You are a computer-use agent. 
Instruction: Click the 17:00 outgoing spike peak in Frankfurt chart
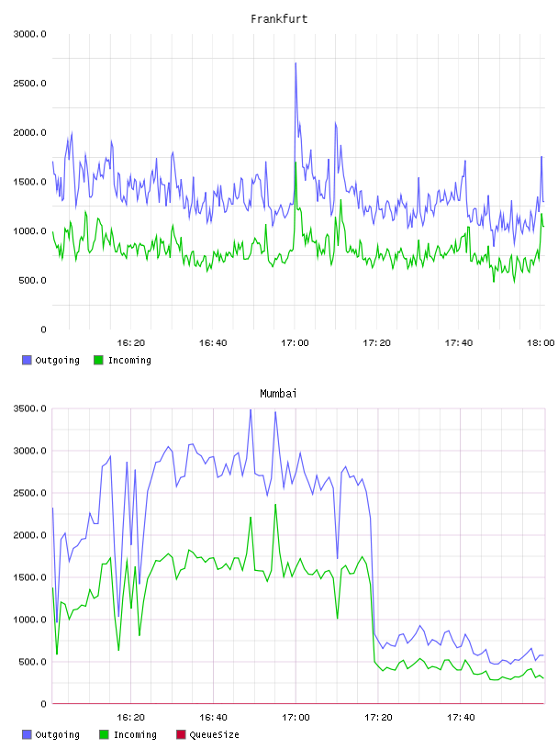pyautogui.click(x=296, y=63)
